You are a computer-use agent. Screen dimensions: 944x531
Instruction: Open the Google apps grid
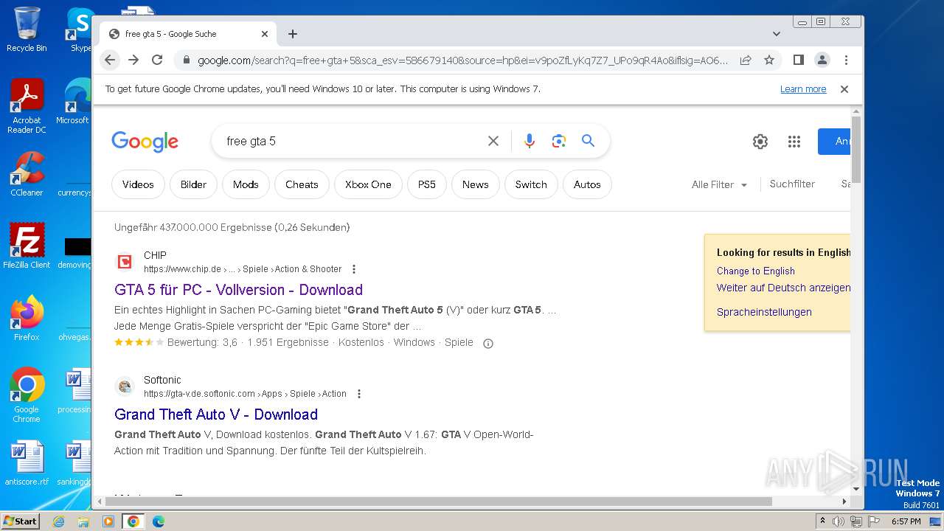pyautogui.click(x=794, y=142)
